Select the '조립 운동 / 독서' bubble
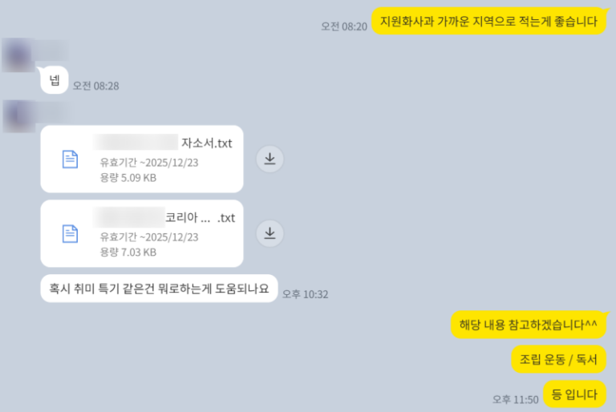This screenshot has width=616, height=412. (558, 359)
